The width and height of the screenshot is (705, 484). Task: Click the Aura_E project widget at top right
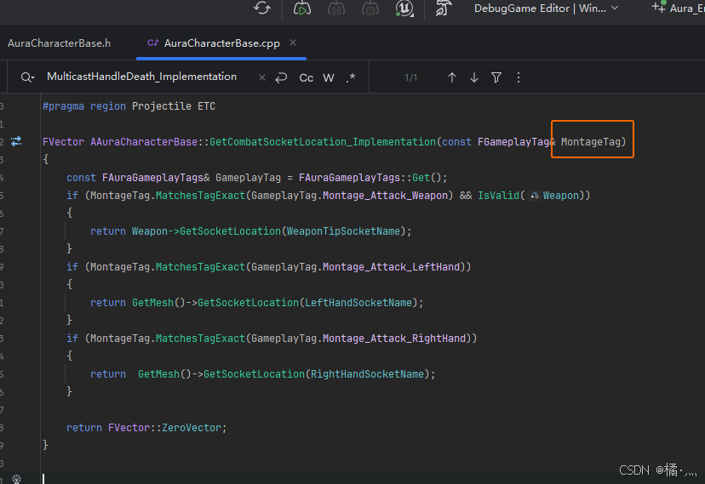(679, 9)
